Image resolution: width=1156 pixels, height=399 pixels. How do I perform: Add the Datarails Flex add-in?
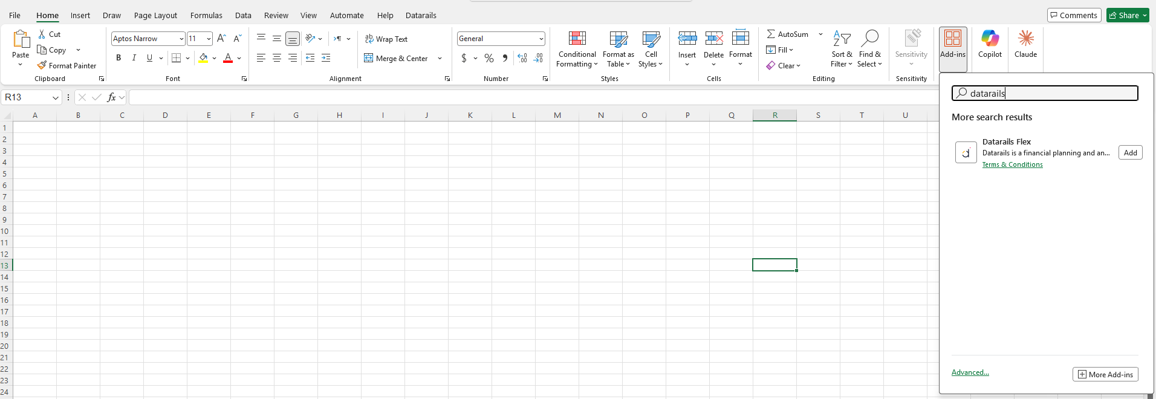click(x=1130, y=152)
